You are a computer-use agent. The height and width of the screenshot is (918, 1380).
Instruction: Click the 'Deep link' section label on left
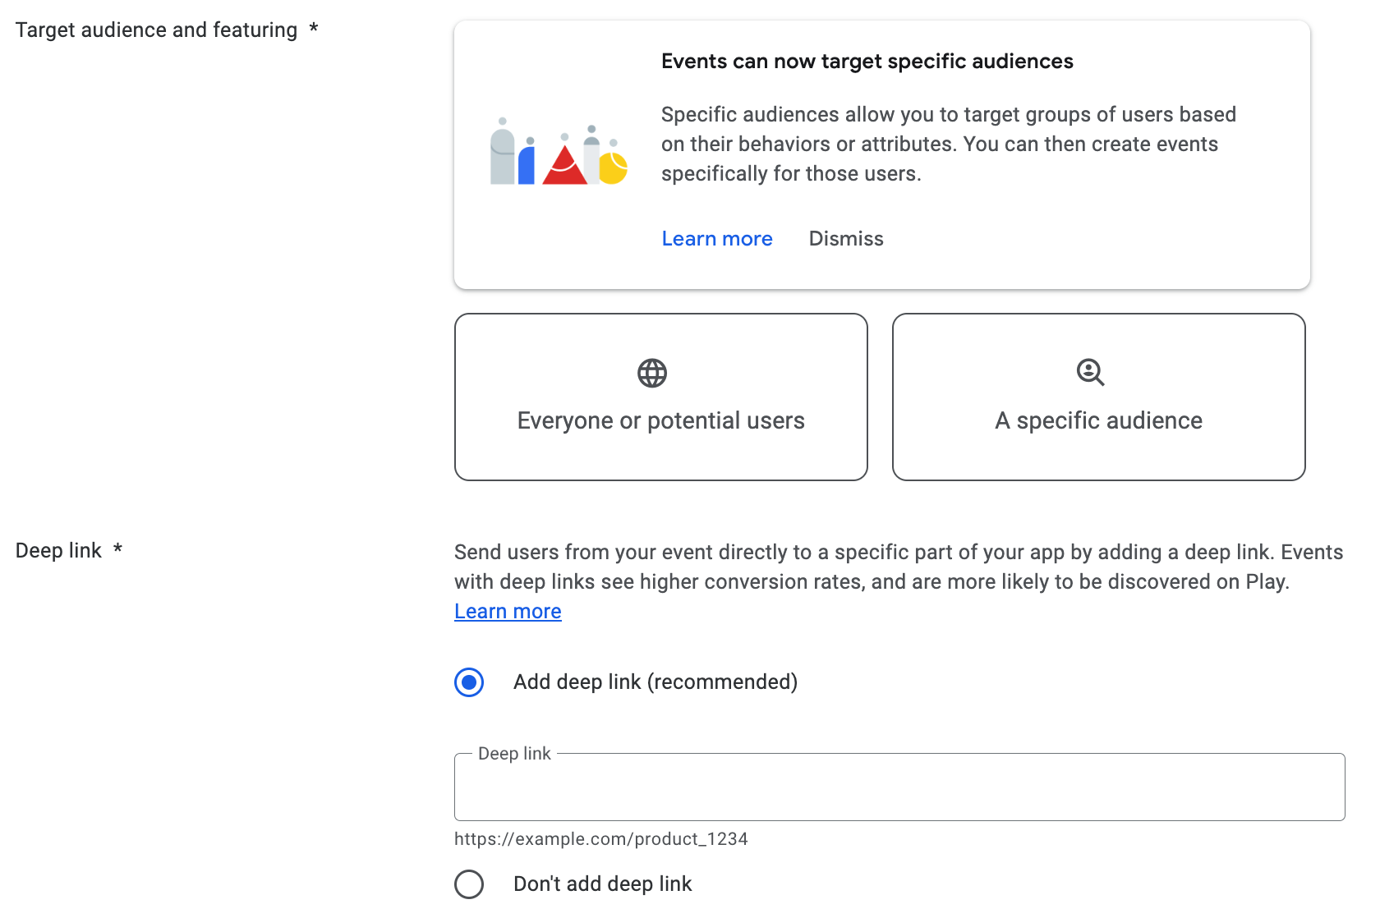click(58, 550)
